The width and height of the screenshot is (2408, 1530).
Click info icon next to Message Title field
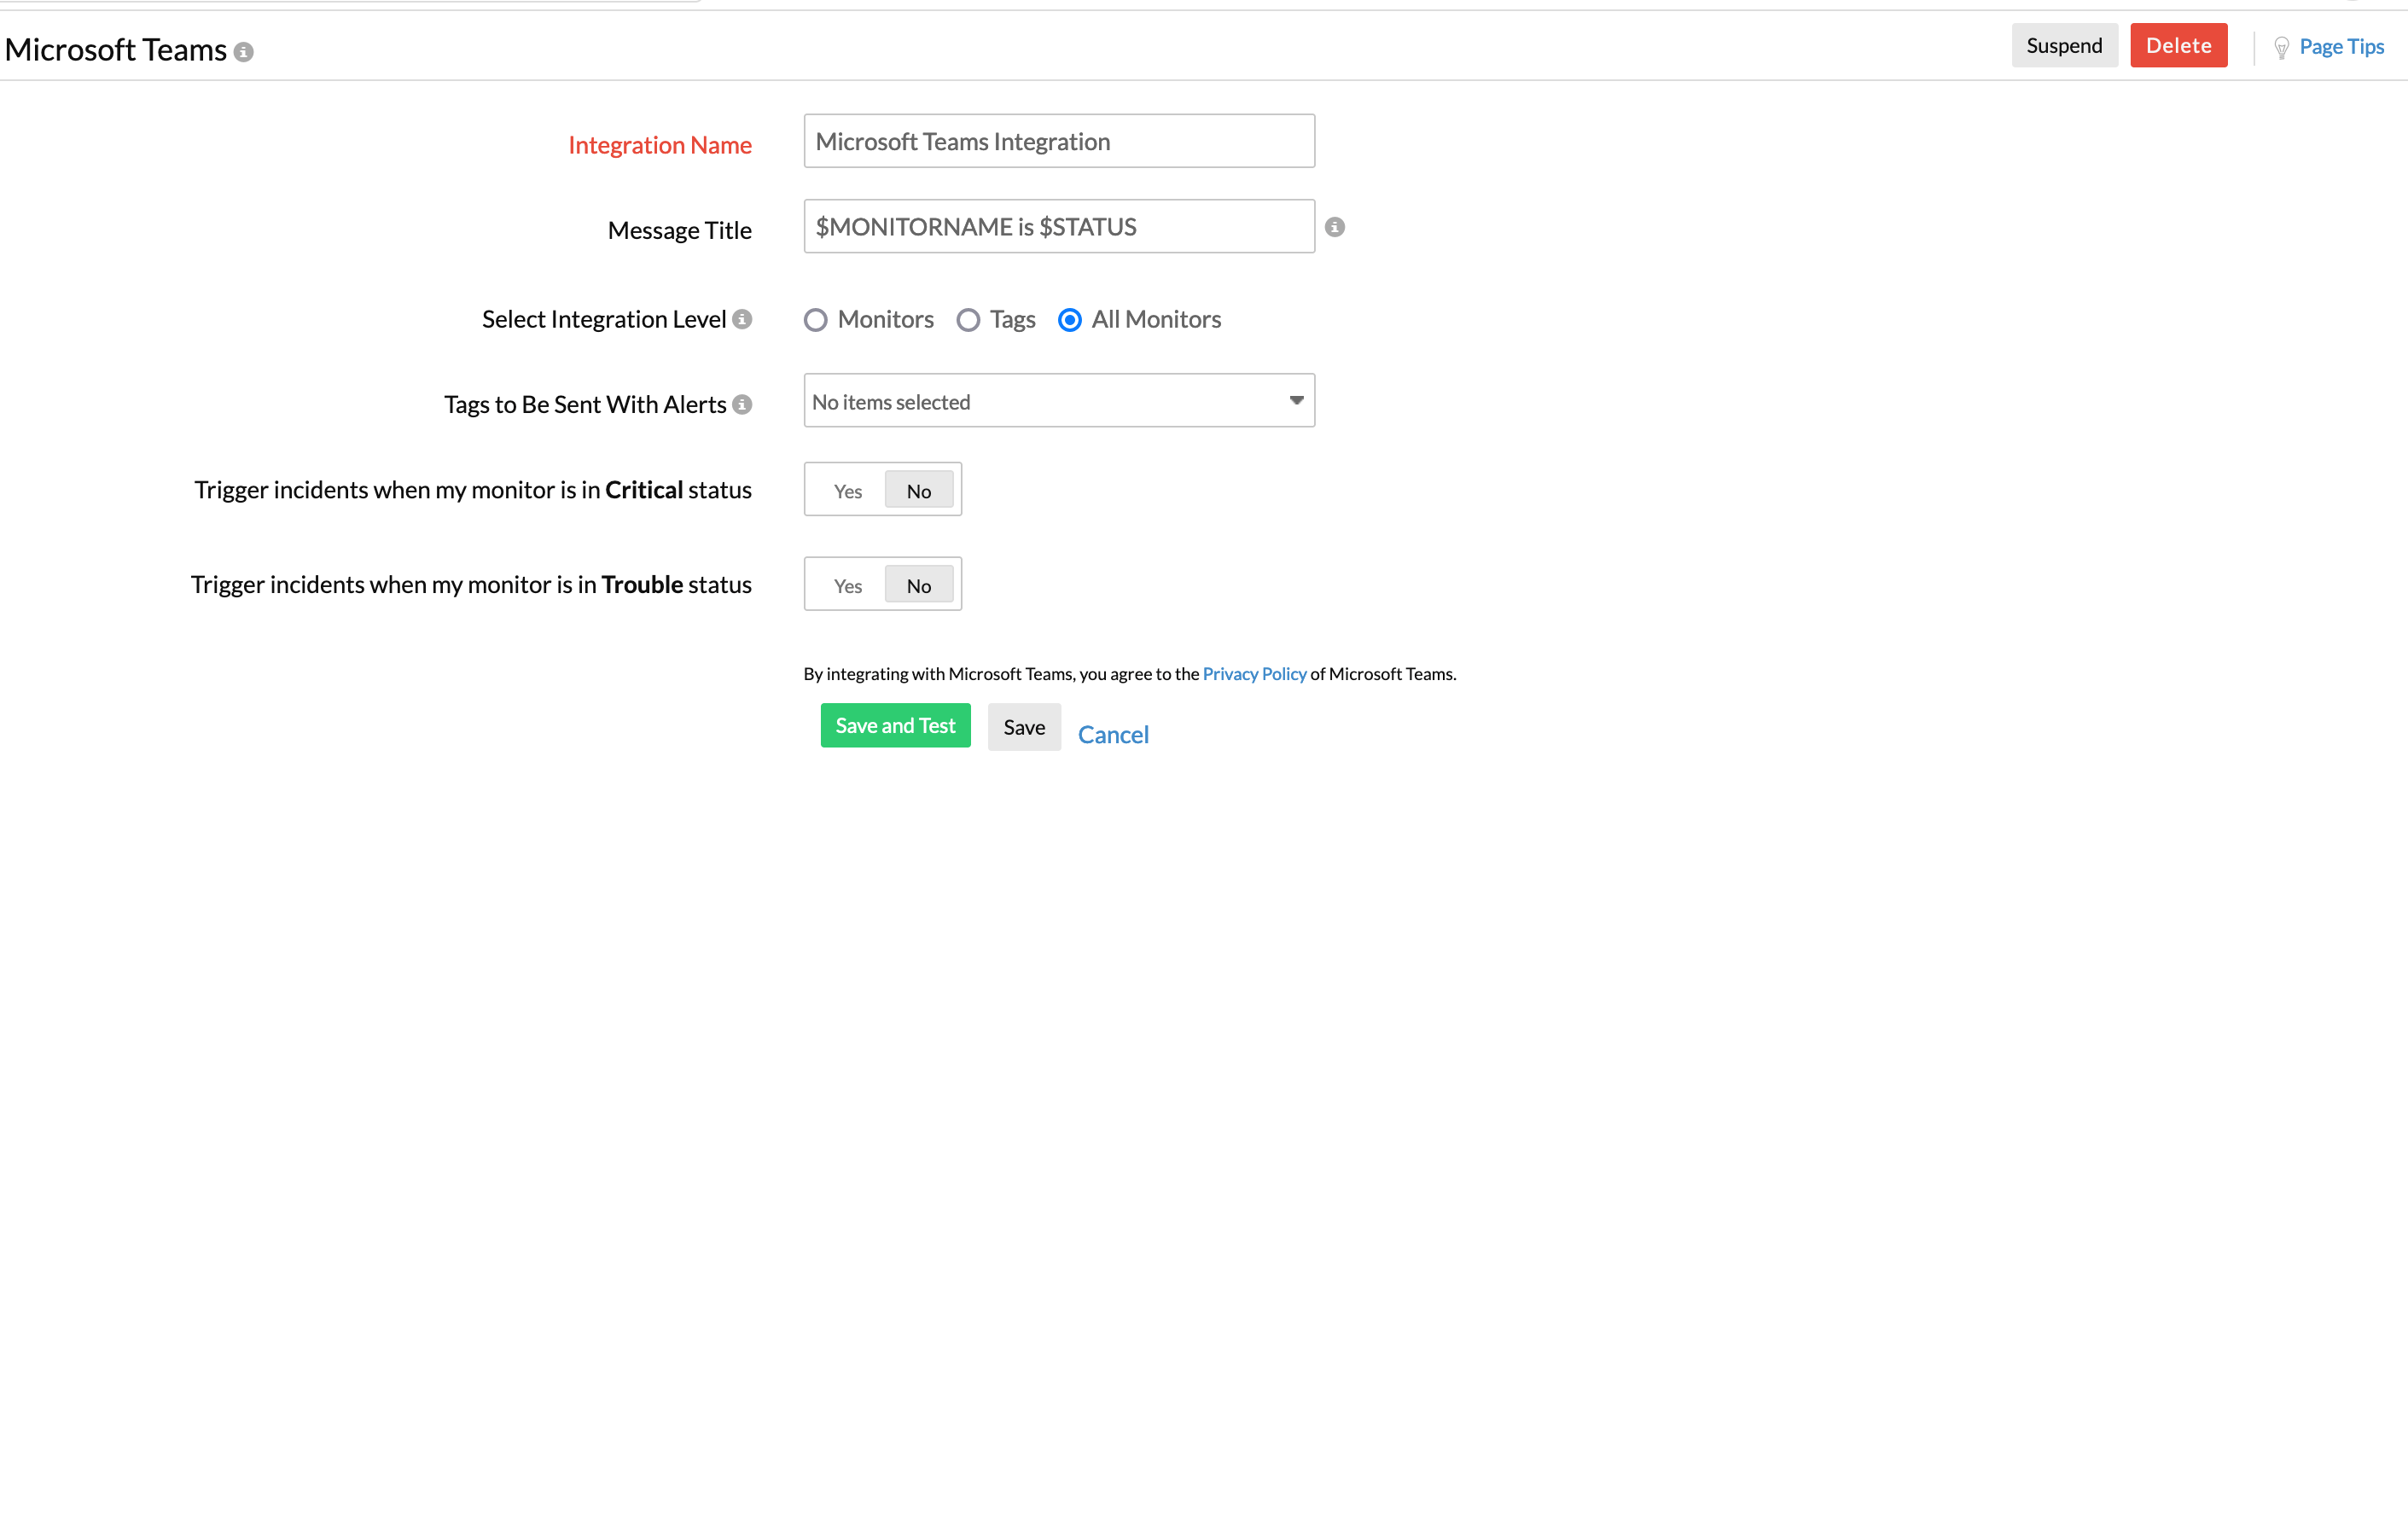(x=1334, y=227)
